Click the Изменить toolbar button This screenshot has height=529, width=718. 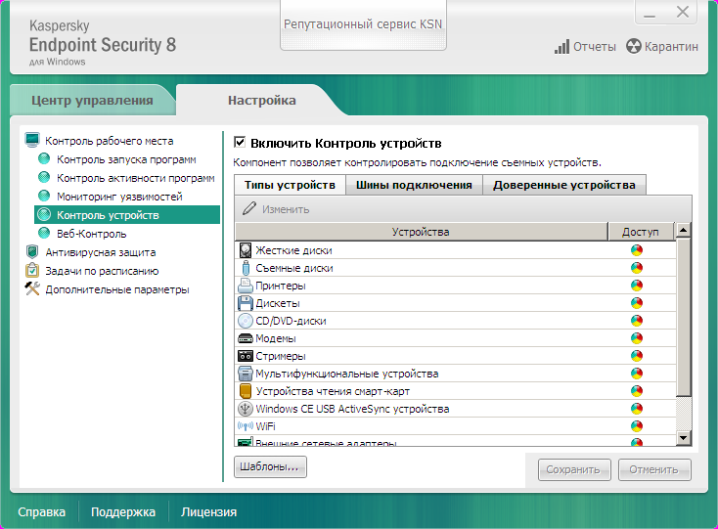[276, 209]
